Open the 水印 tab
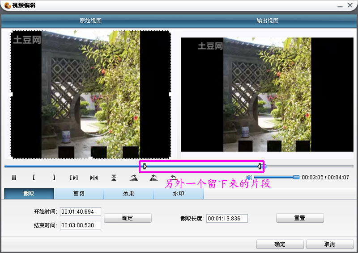 click(179, 194)
